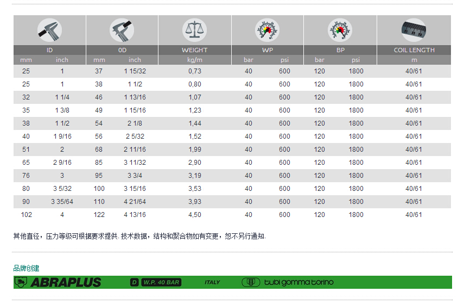This screenshot has width=464, height=304.
Task: Click the burst pressure gauge icon
Action: point(340,30)
